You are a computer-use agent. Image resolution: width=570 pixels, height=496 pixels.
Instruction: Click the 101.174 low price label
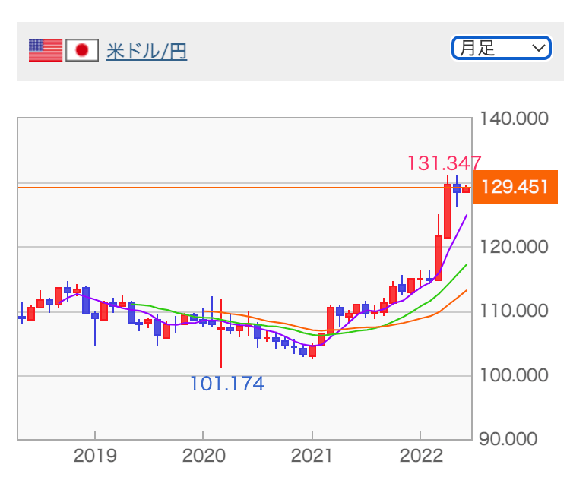pos(227,384)
